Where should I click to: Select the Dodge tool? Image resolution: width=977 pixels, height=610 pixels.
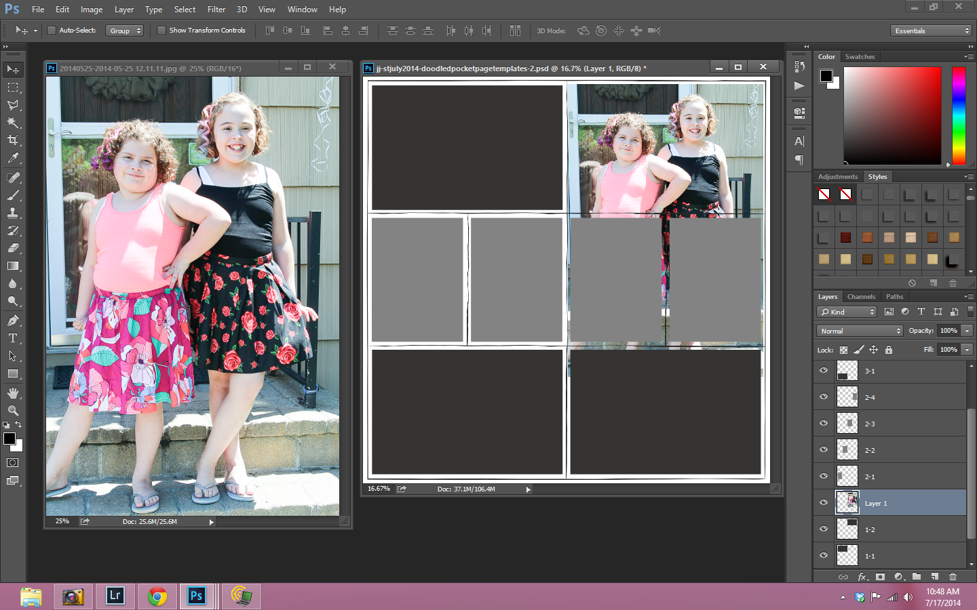13,301
